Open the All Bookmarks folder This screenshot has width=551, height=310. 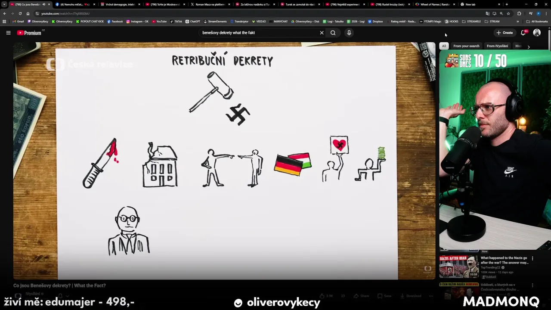click(537, 21)
